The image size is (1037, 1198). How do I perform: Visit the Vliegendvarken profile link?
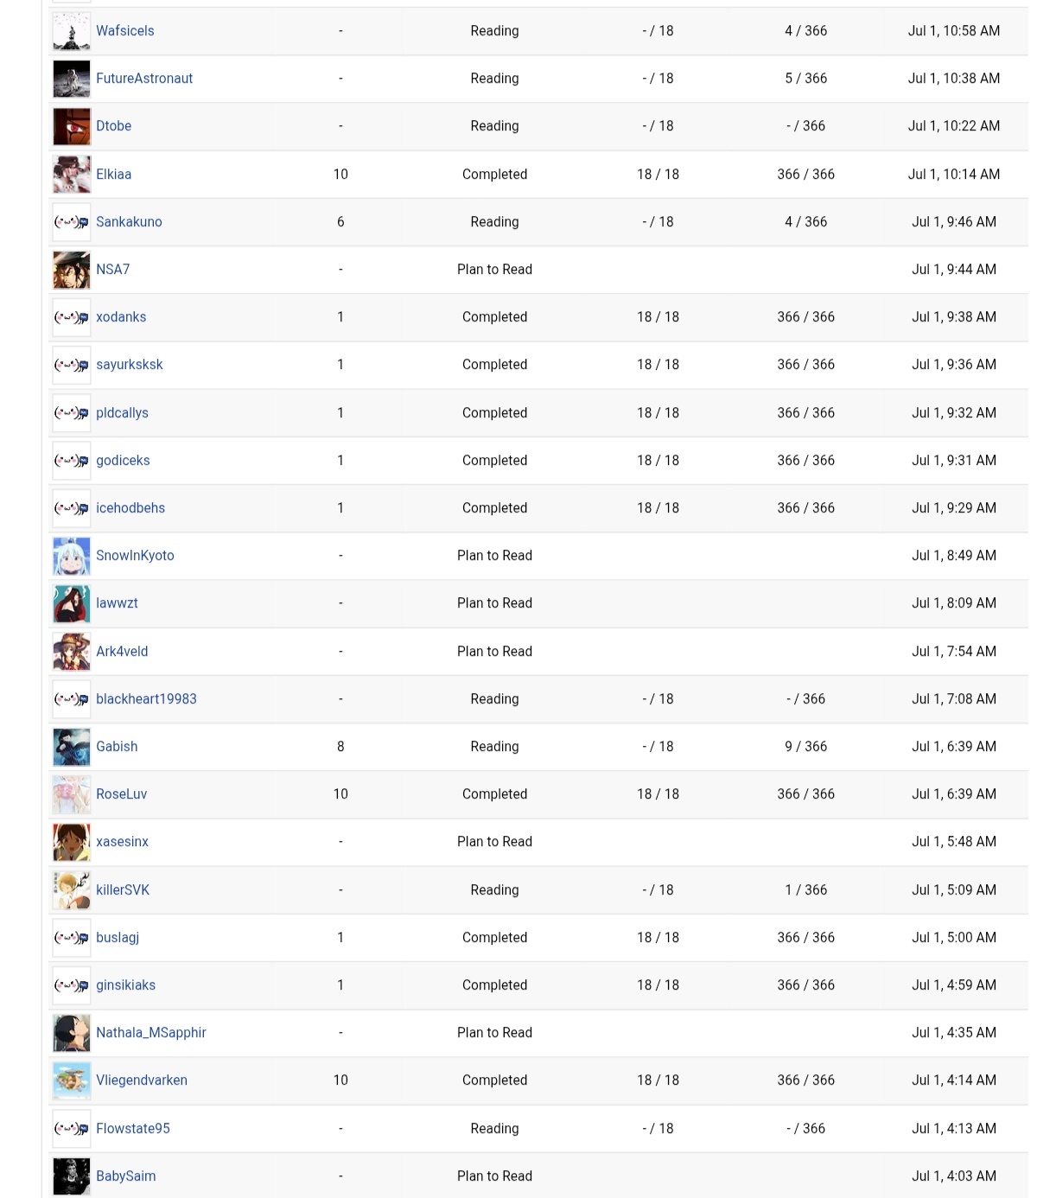[x=142, y=1080]
